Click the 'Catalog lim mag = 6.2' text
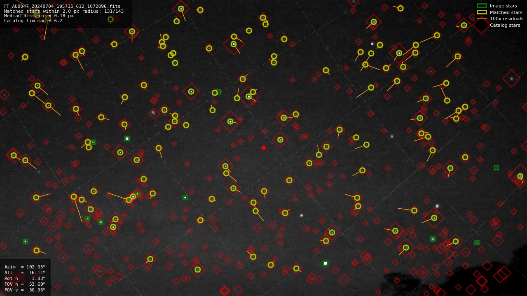The width and height of the screenshot is (527, 296). pos(33,21)
